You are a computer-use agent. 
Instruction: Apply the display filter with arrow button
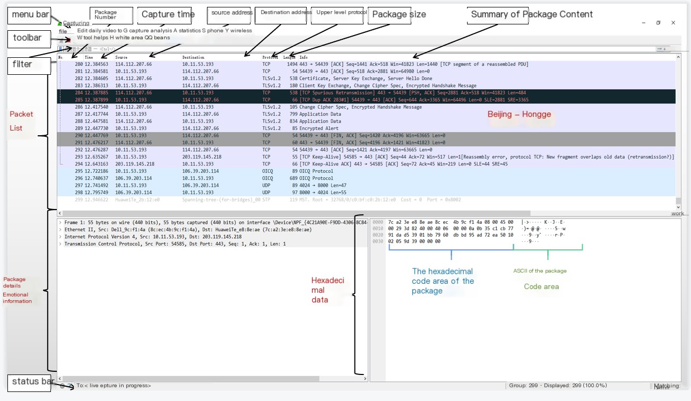(x=660, y=49)
